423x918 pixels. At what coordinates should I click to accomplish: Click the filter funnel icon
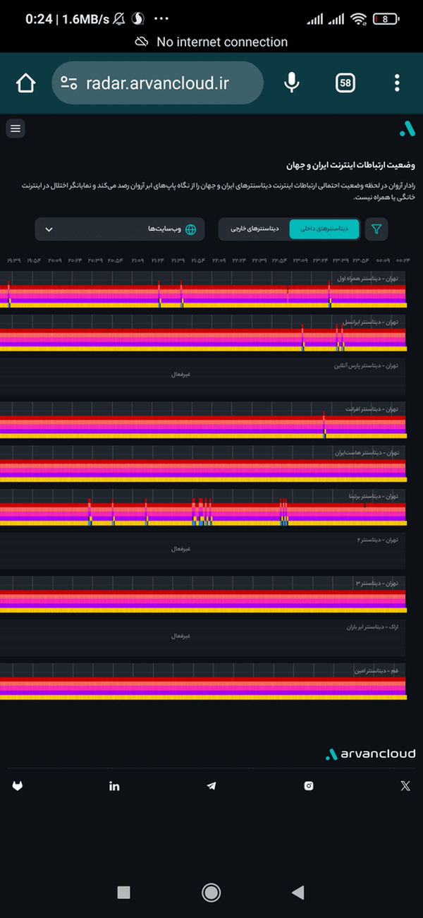[x=377, y=229]
